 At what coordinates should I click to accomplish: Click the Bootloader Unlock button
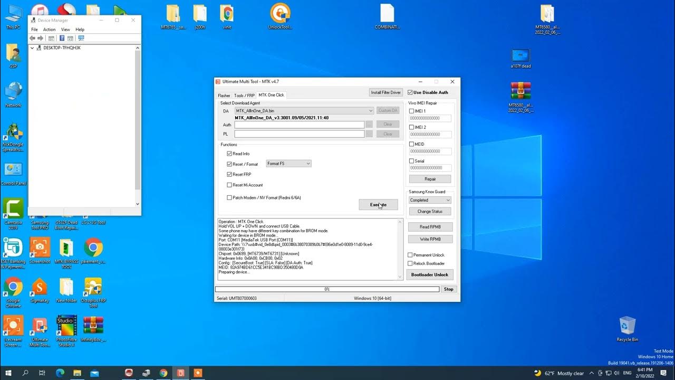[x=430, y=274]
